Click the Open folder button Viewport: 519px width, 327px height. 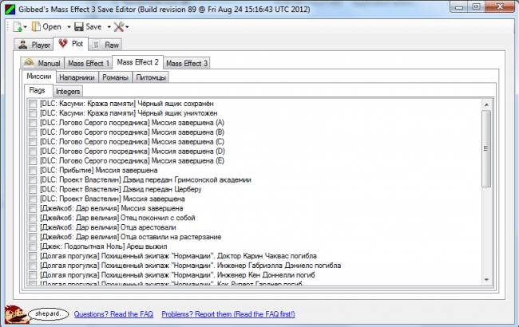pyautogui.click(x=46, y=27)
